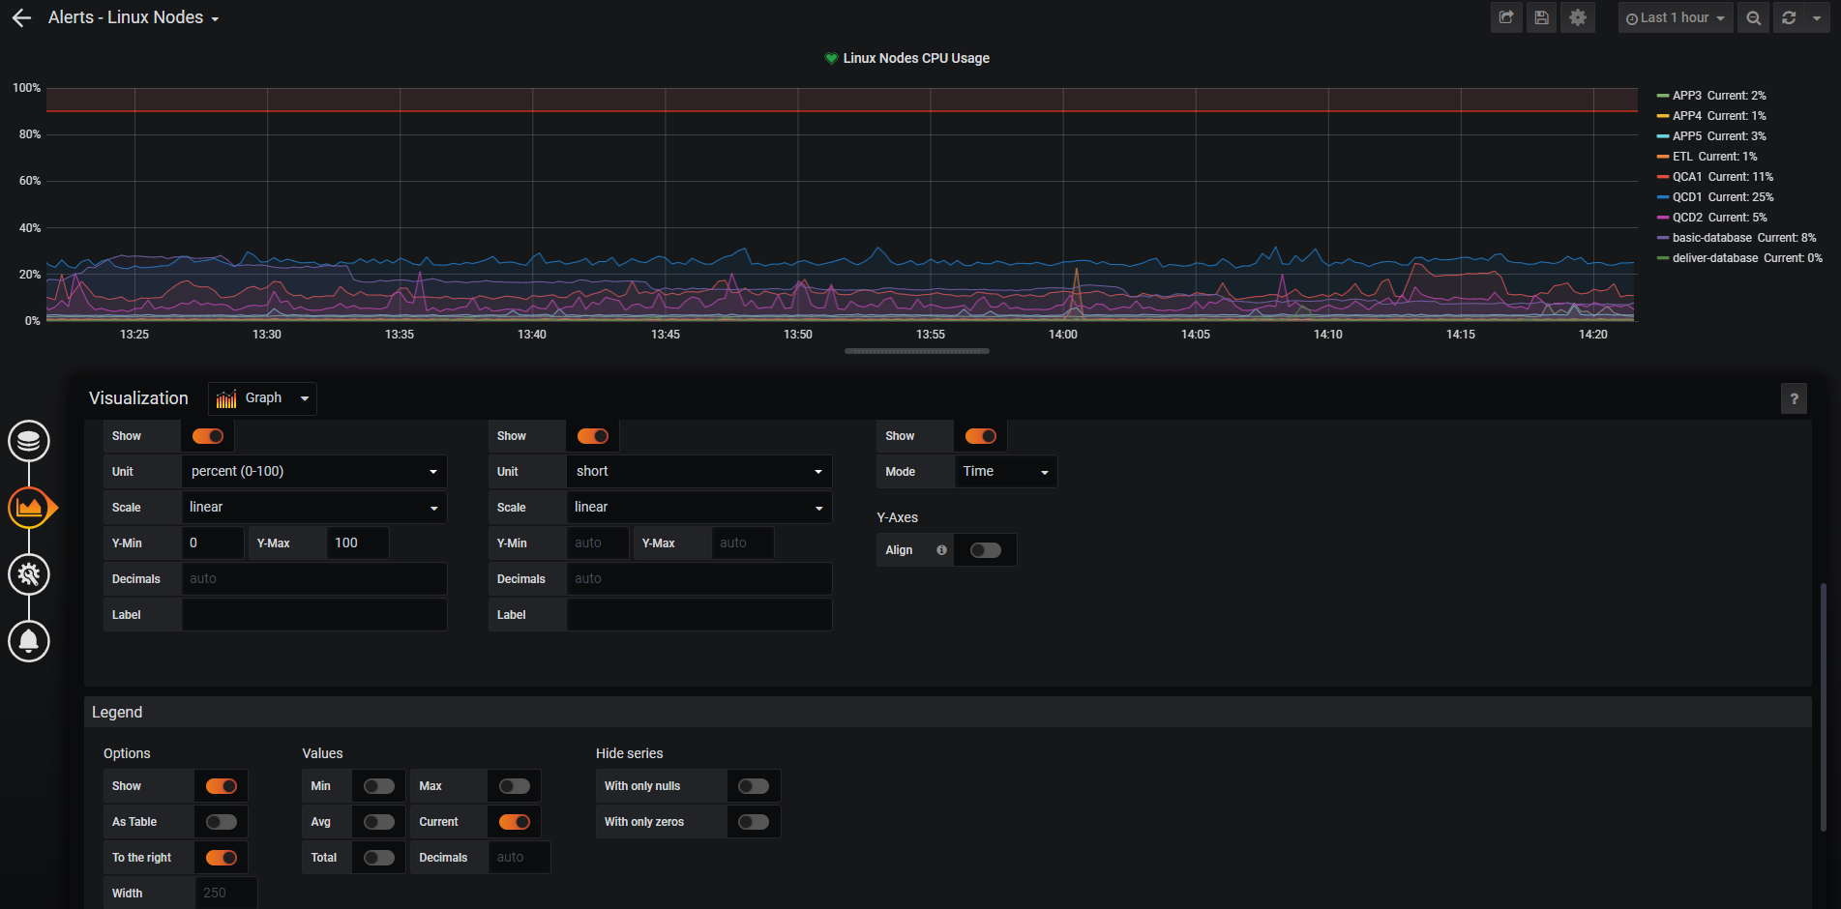Toggle the To the right switch
Screen dimensions: 1841x909
222,858
